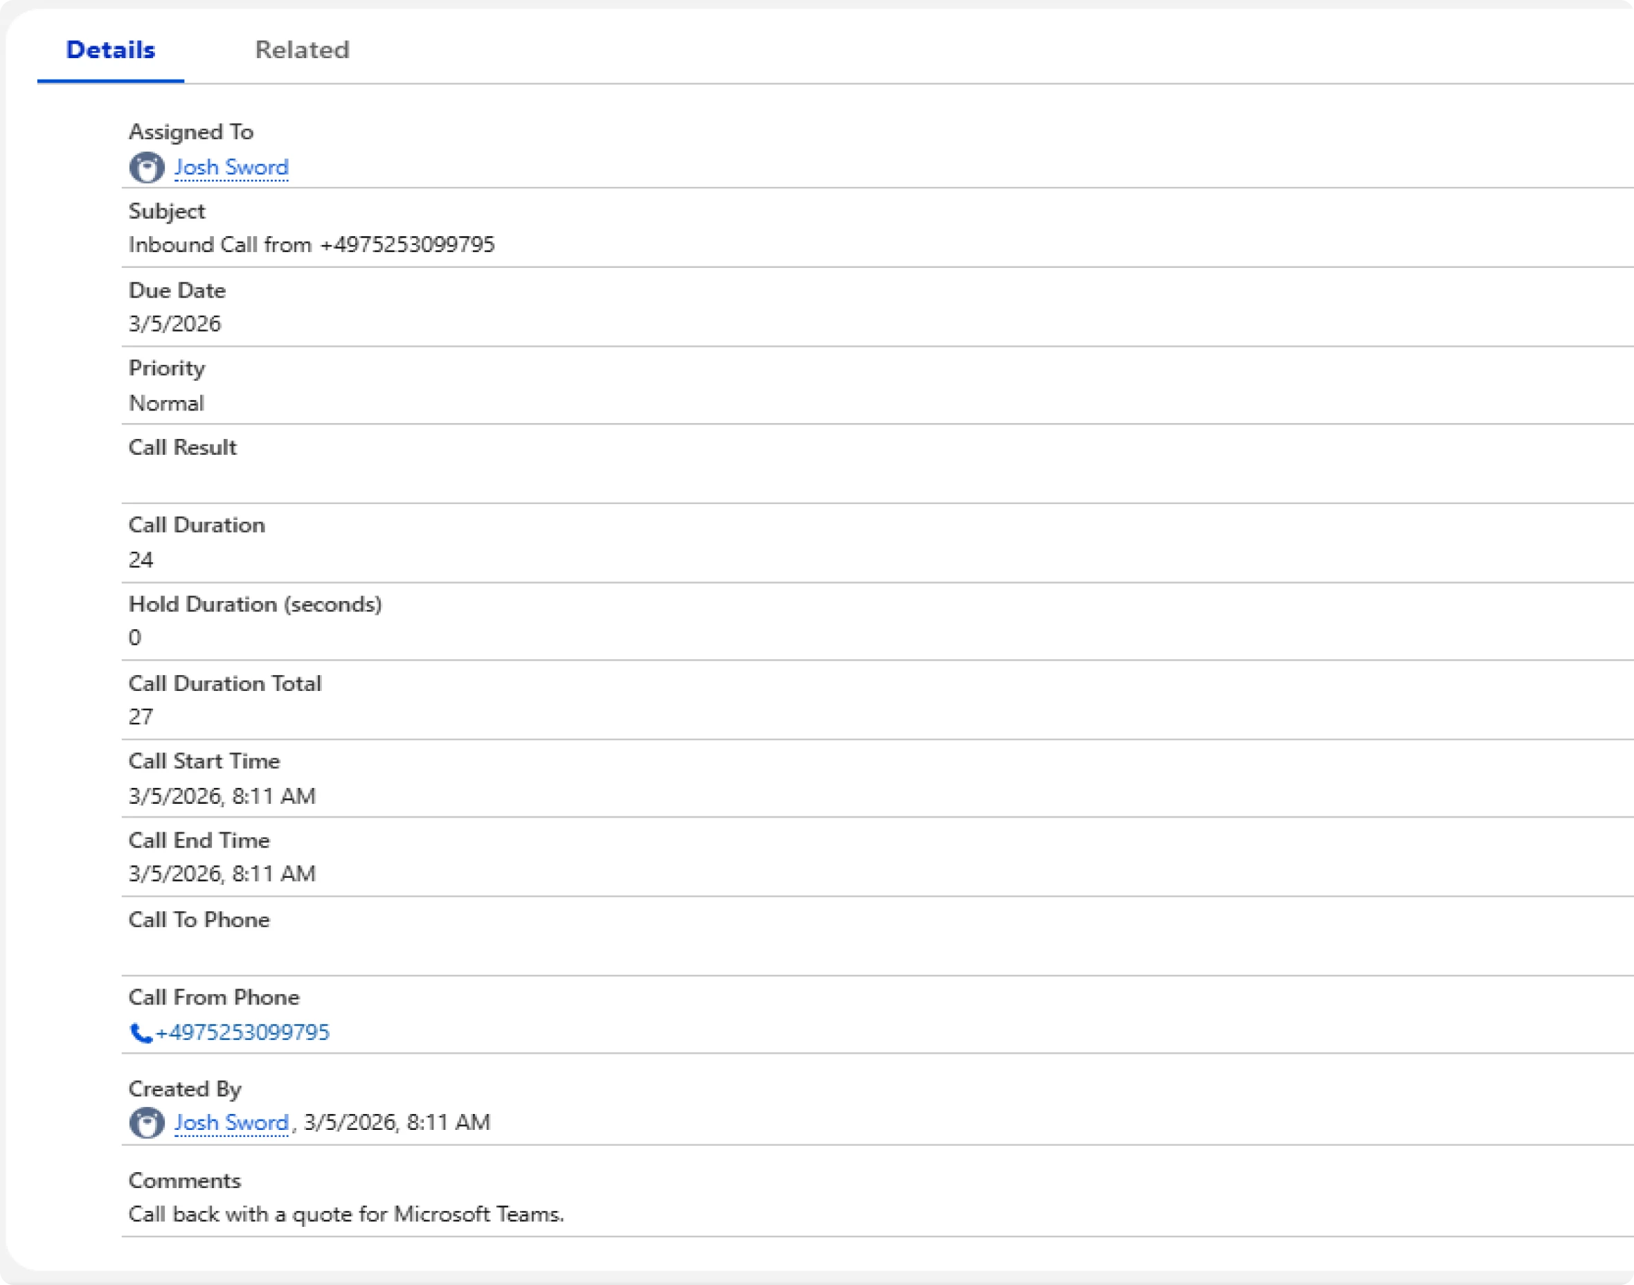Image resolution: width=1634 pixels, height=1285 pixels.
Task: Open Josh Sword link under Created By
Action: 231,1122
